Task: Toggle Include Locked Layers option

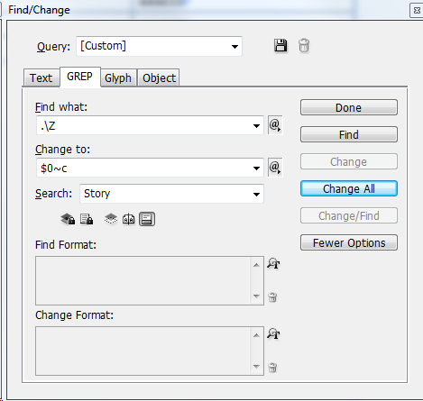Action: pyautogui.click(x=68, y=219)
